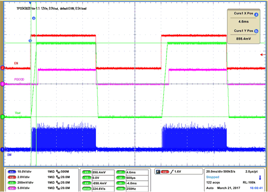Click the C1 badge in channel list
The image size is (268, 192).
[12, 172]
